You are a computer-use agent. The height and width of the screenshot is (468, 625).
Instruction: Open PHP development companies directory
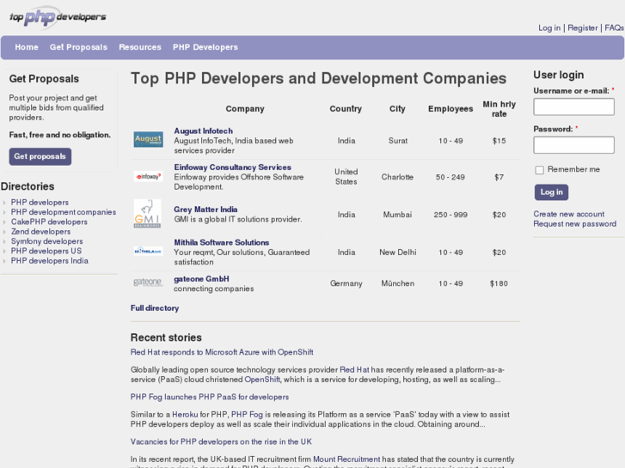point(64,212)
